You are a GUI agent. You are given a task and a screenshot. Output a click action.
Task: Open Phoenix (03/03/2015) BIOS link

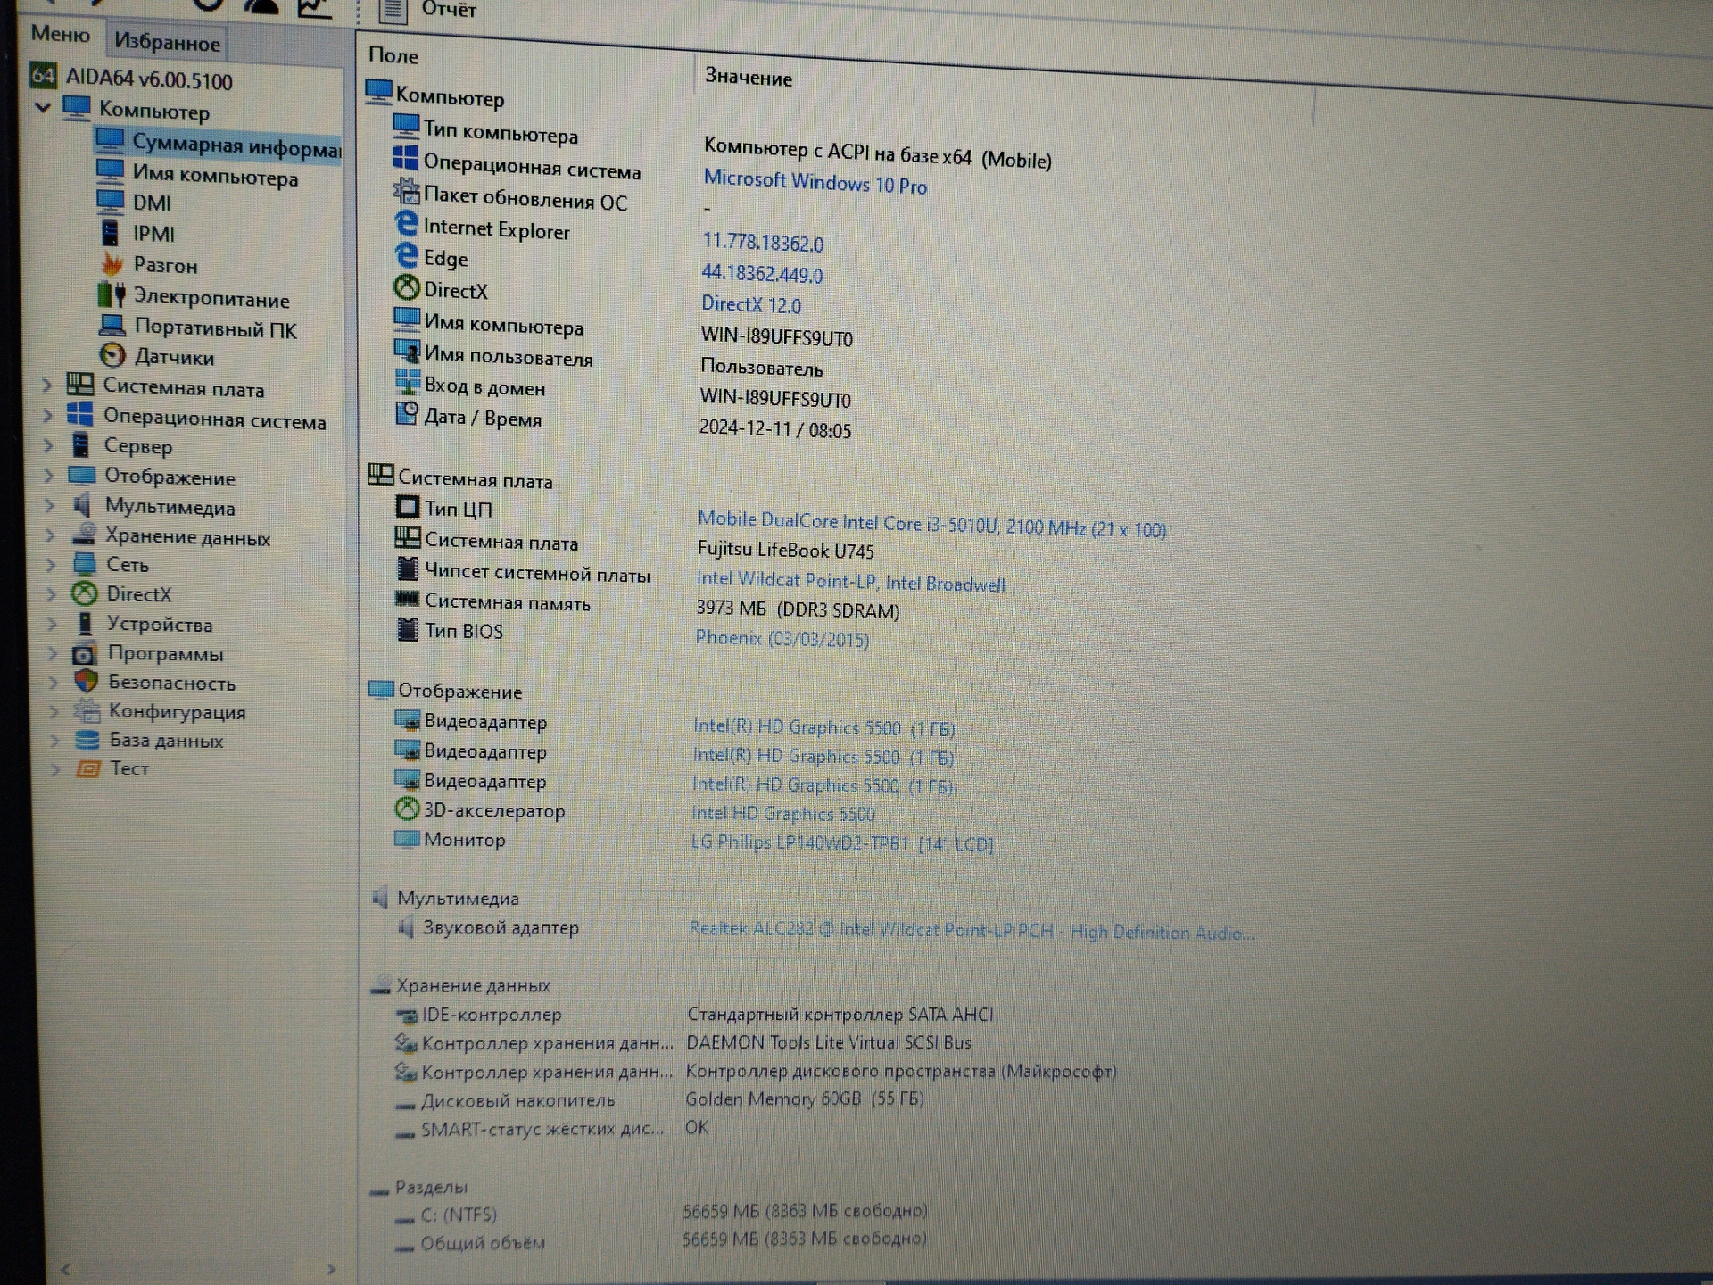(782, 638)
